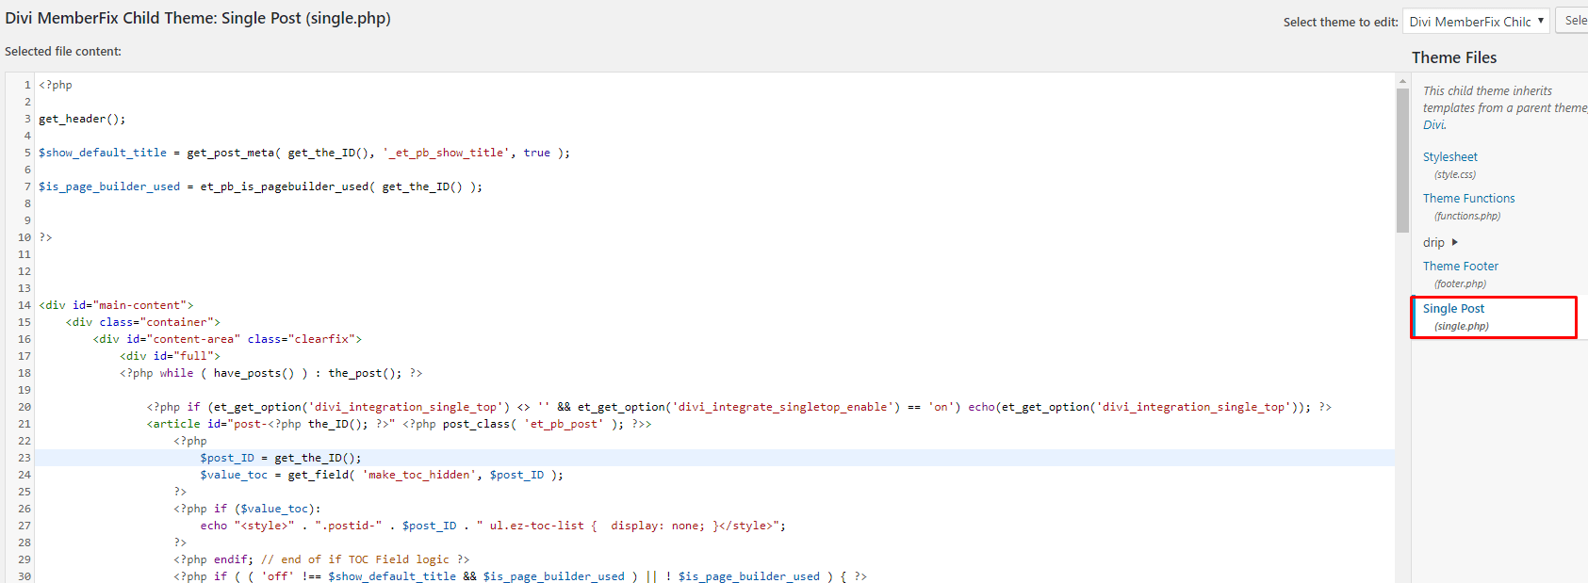Click the '<div id="full">' line

[x=170, y=356]
